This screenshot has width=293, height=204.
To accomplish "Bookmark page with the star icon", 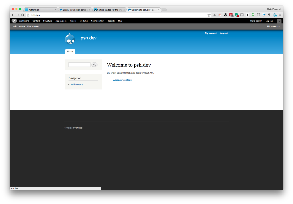I will click(209, 15).
